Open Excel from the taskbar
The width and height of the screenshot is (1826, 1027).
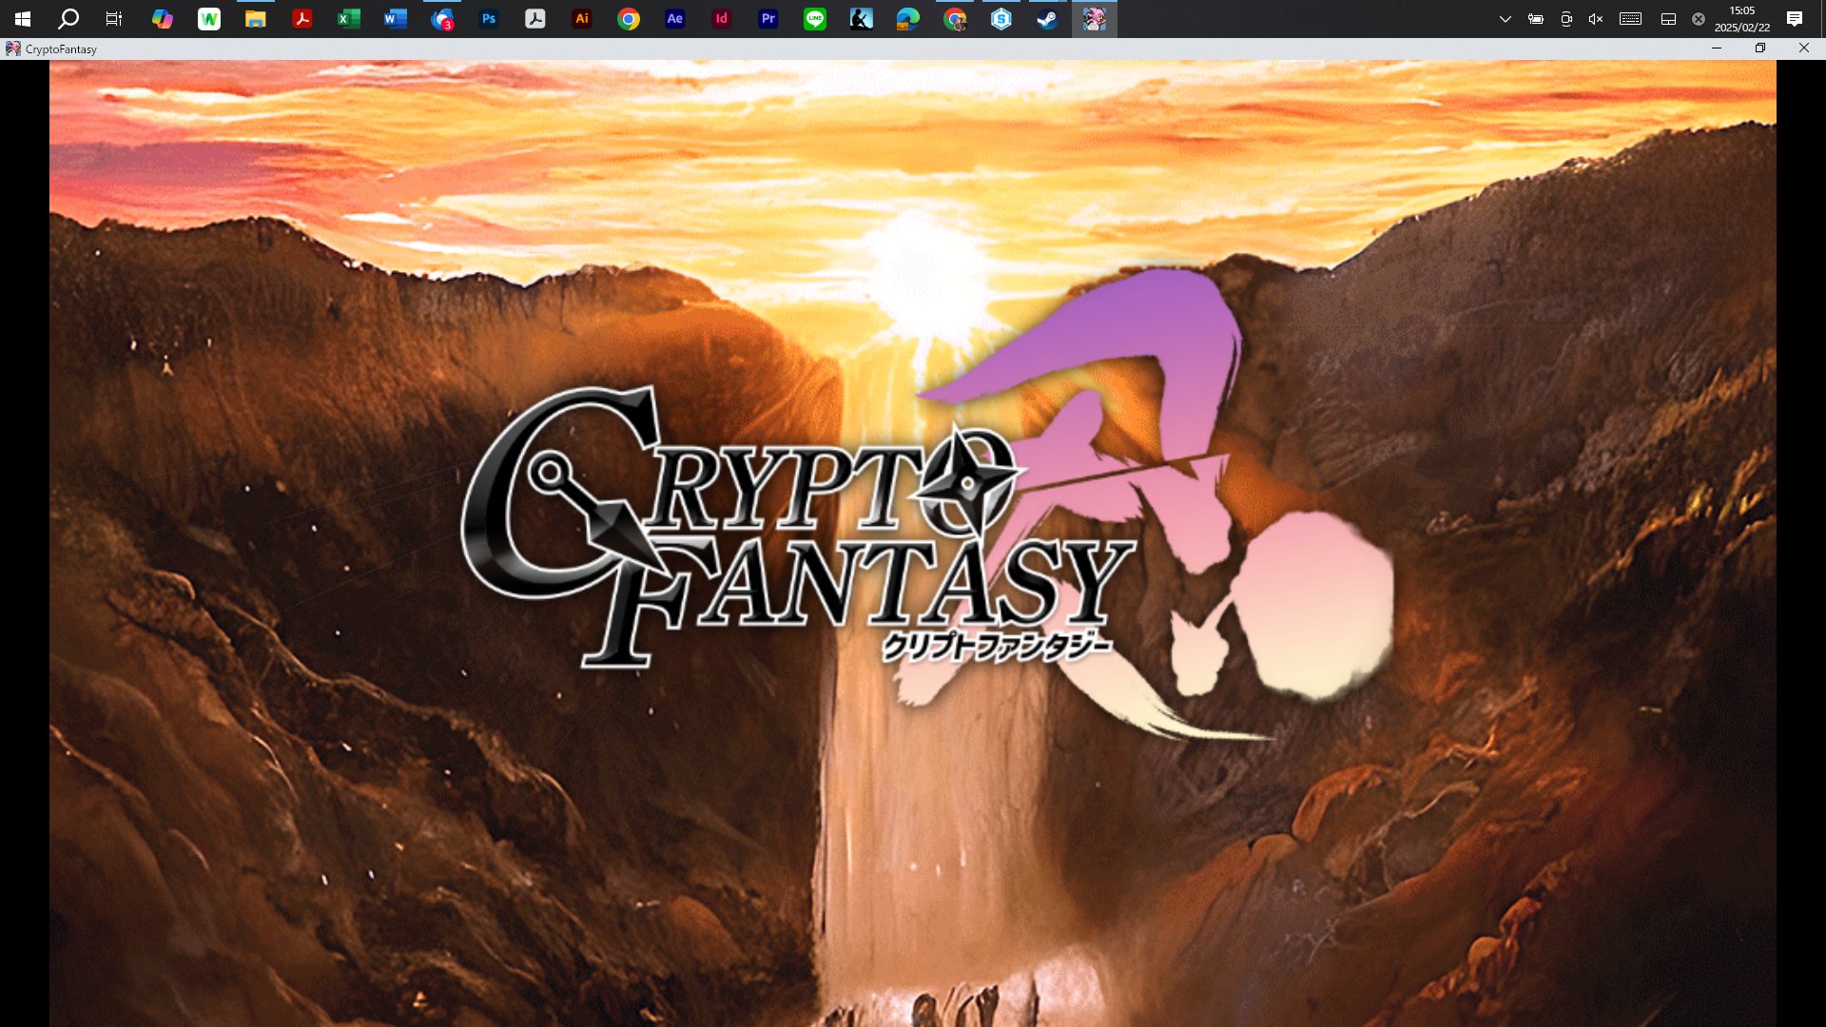click(x=349, y=19)
